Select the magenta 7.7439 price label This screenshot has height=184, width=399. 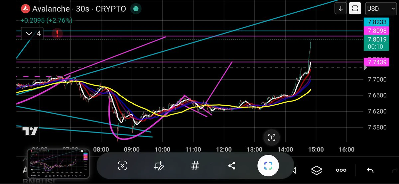376,62
